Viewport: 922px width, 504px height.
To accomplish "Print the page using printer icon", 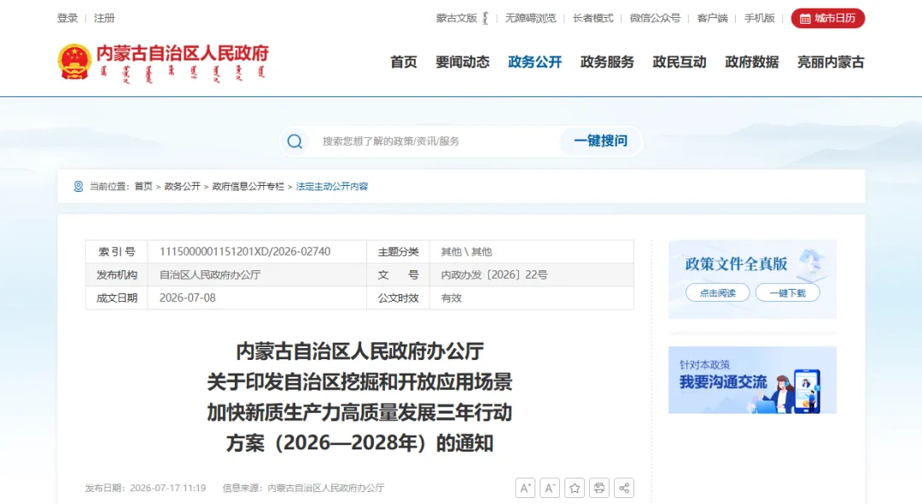I will pos(599,488).
